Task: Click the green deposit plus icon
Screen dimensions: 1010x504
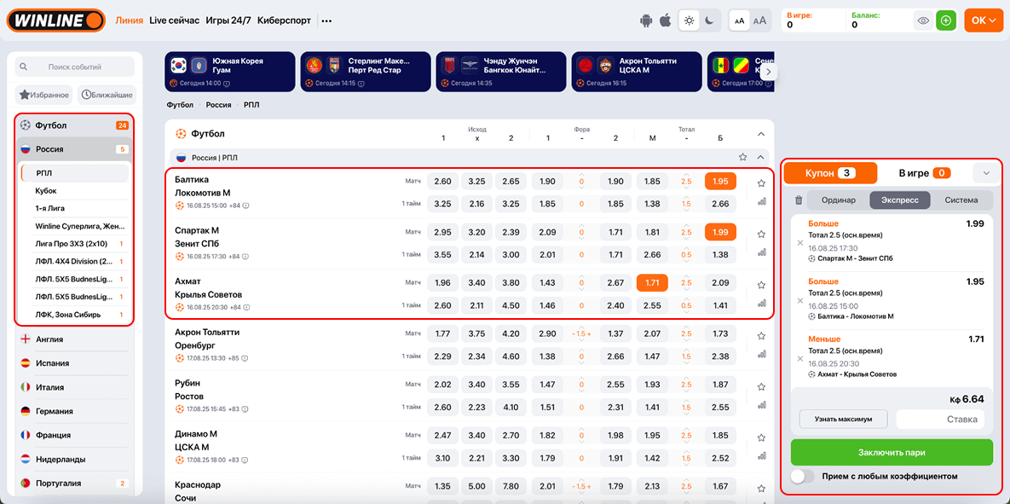Action: click(945, 20)
